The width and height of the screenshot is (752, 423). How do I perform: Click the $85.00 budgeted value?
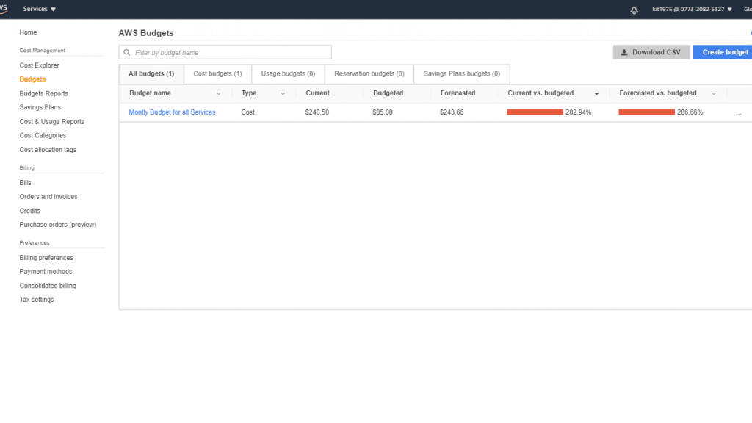(x=383, y=112)
